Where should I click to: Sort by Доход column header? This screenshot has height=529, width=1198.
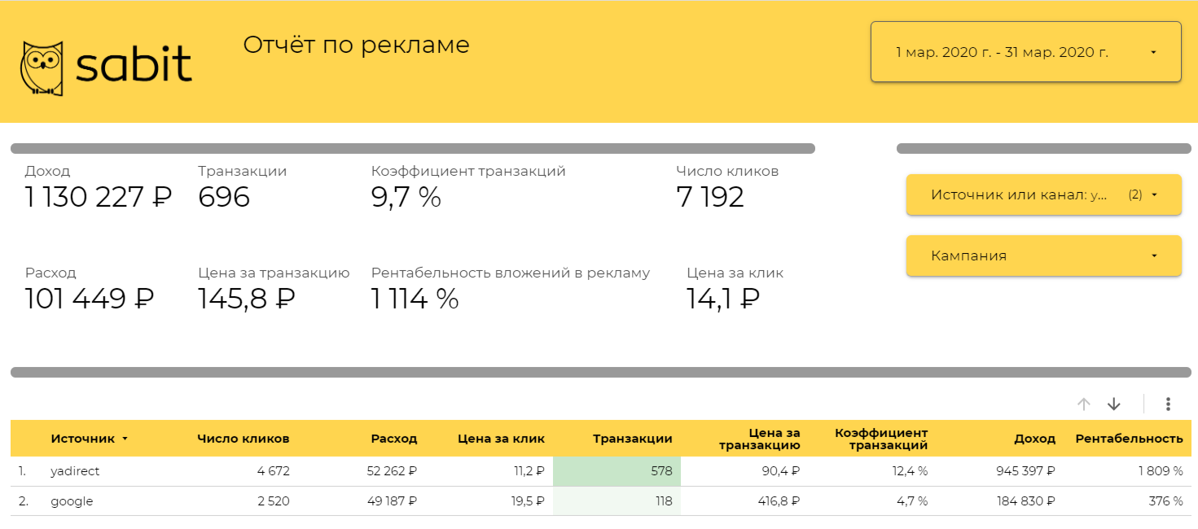point(1034,439)
